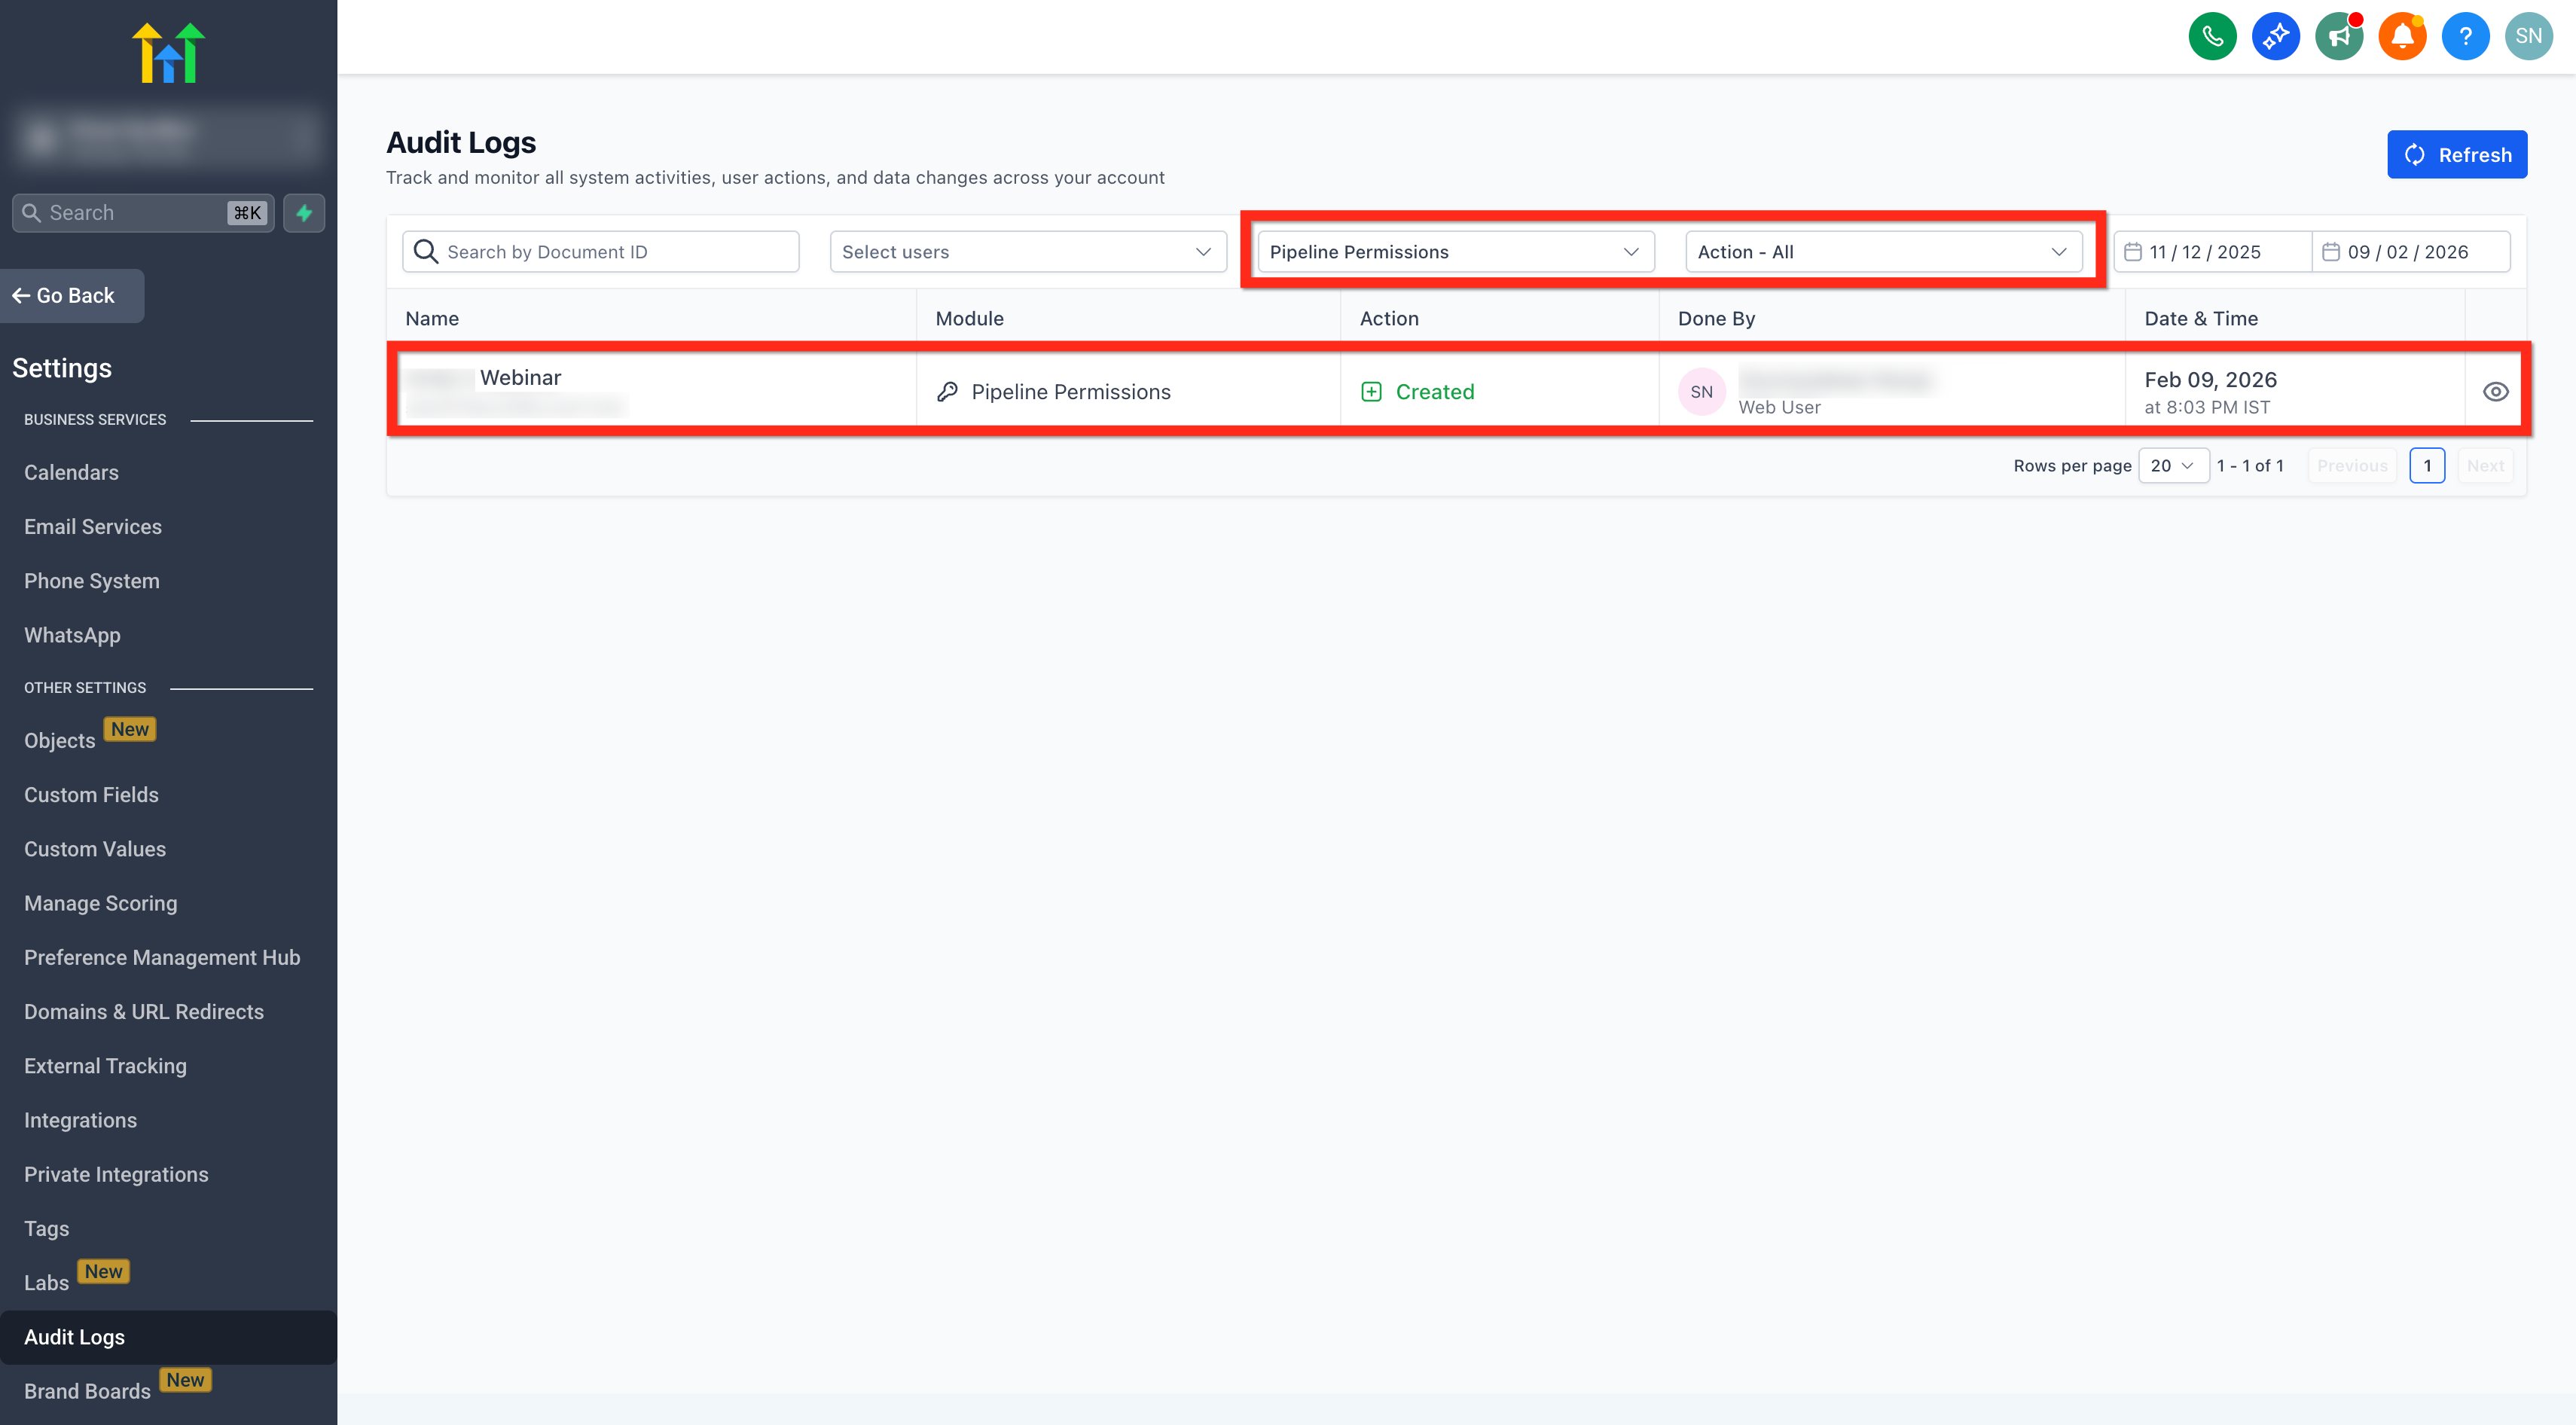
Task: View details with the eye icon for Webinar log
Action: (x=2495, y=392)
